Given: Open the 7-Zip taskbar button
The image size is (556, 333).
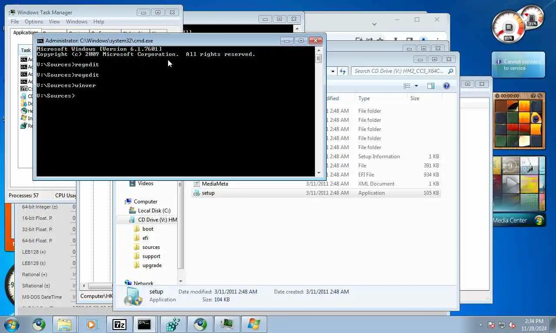Looking at the screenshot, I should coord(119,324).
